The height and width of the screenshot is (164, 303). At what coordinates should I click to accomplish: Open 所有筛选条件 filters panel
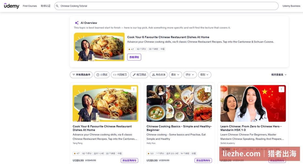(81, 75)
